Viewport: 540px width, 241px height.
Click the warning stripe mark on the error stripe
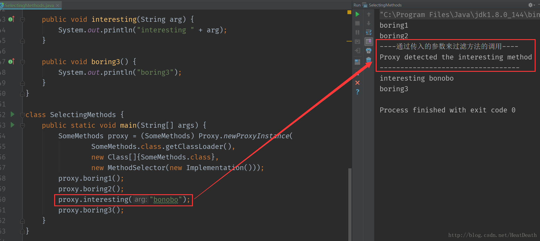[349, 41]
